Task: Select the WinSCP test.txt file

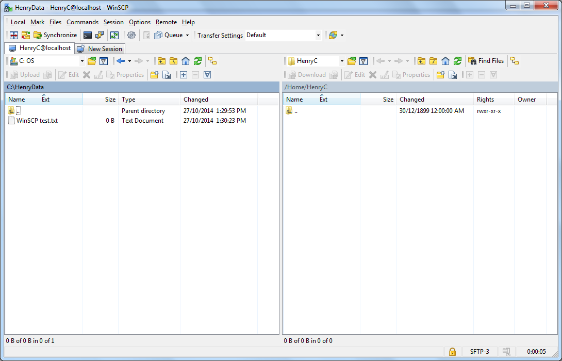Action: click(37, 121)
